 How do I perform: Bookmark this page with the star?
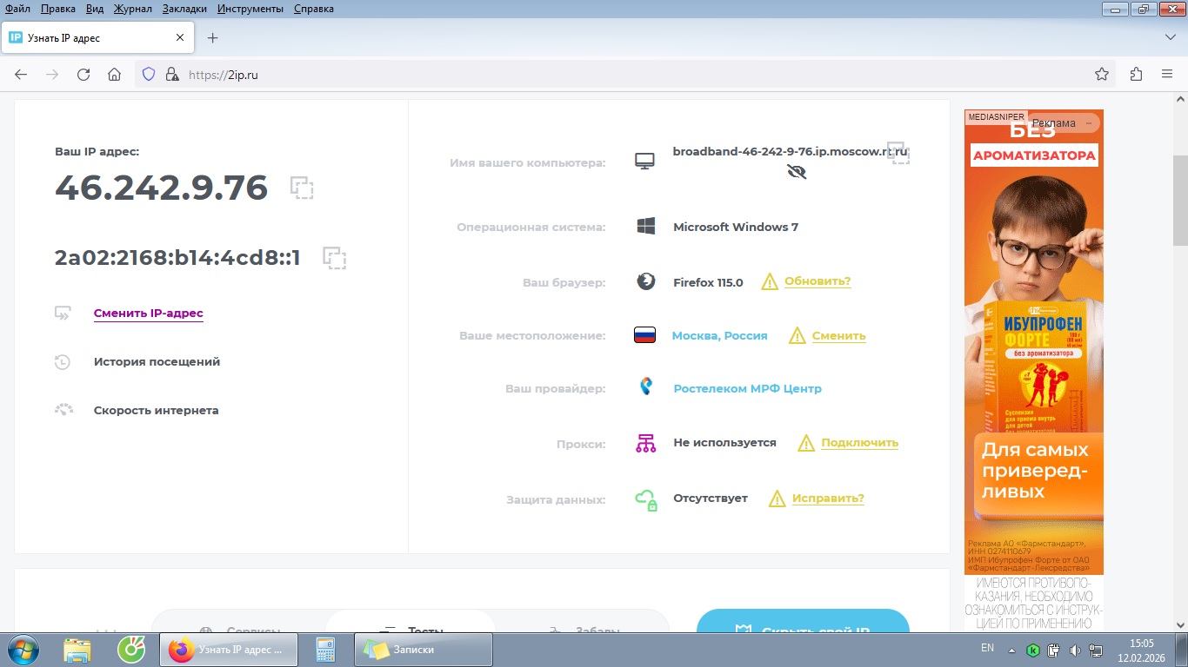point(1102,75)
